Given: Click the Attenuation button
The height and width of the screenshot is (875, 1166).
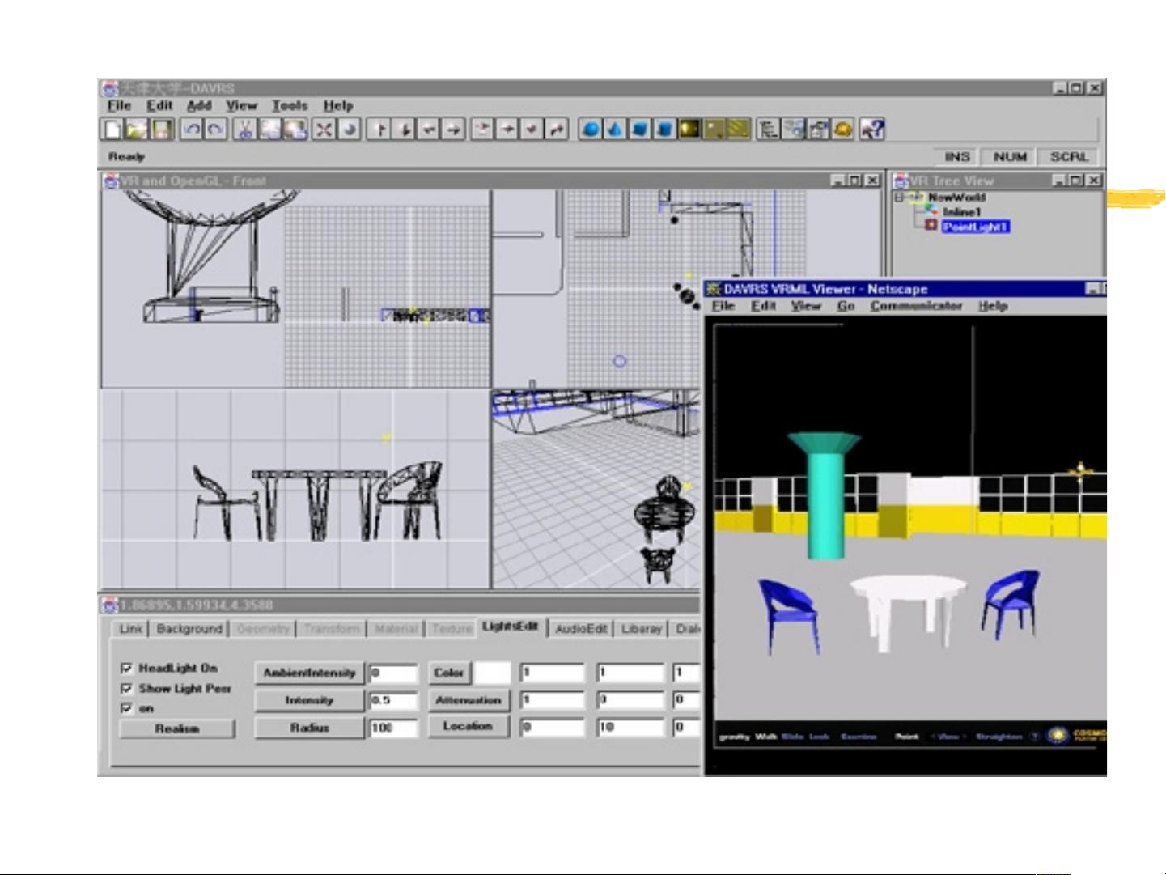Looking at the screenshot, I should (469, 700).
